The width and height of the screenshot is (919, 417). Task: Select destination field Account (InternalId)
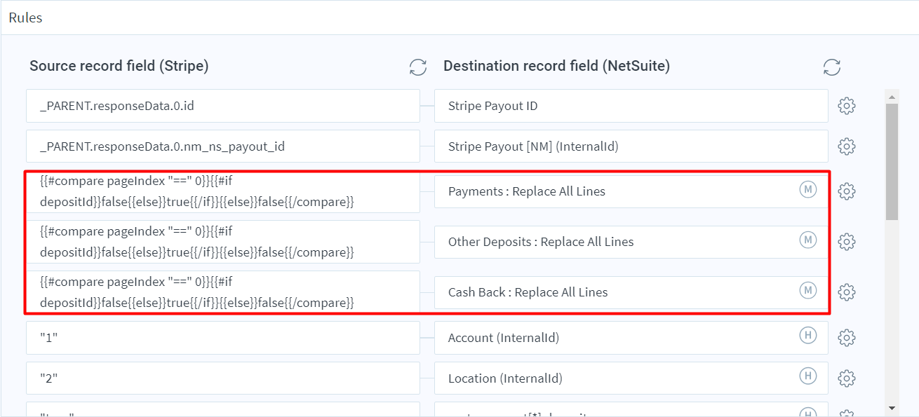coord(631,338)
